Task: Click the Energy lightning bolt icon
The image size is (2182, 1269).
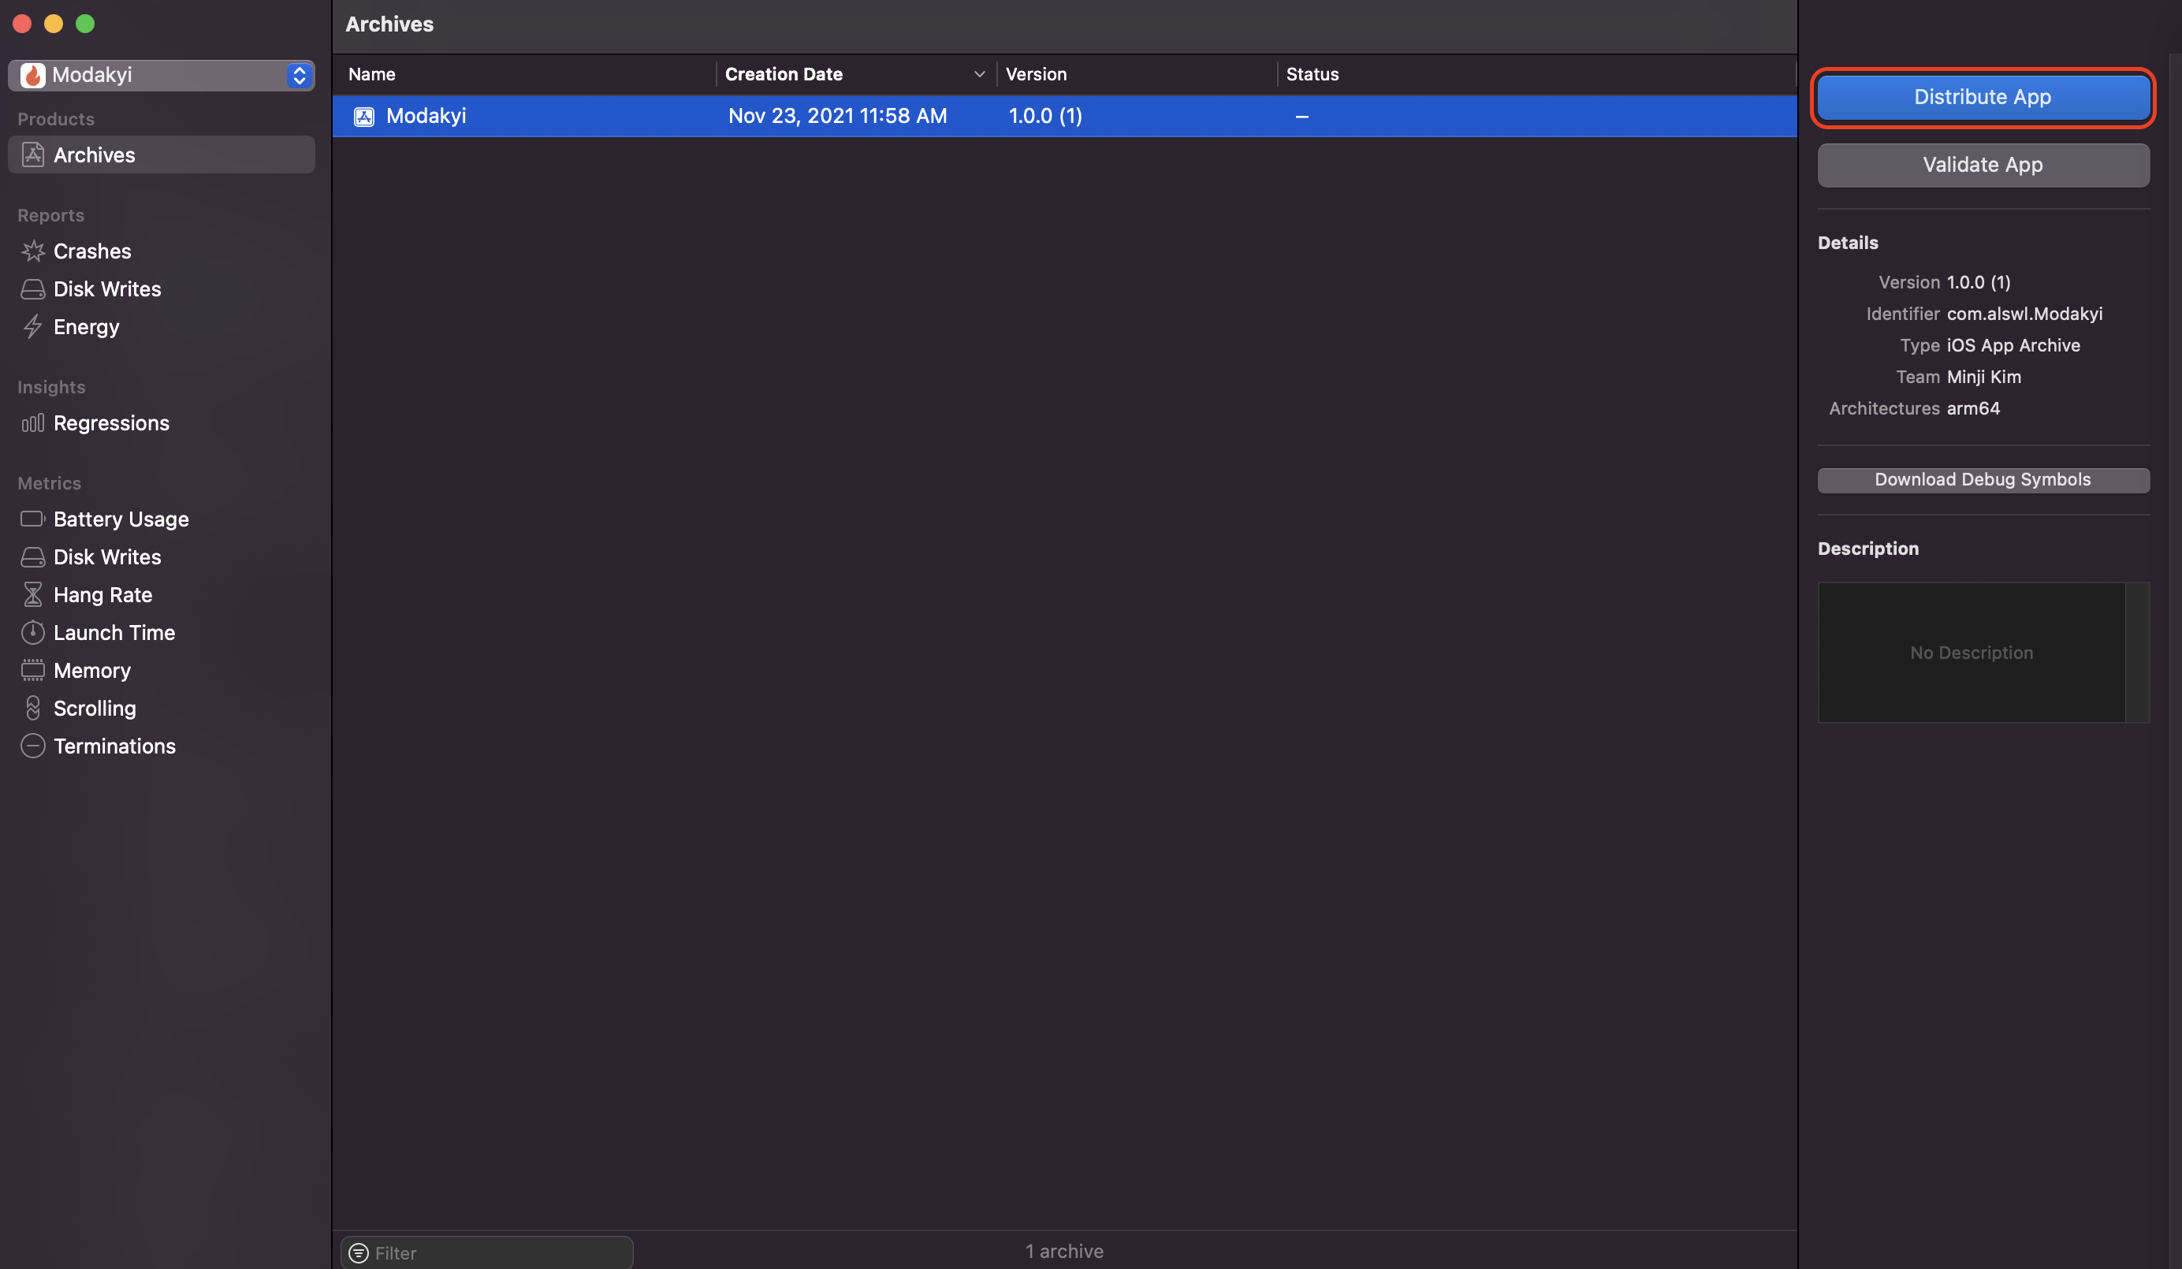Action: click(x=33, y=326)
